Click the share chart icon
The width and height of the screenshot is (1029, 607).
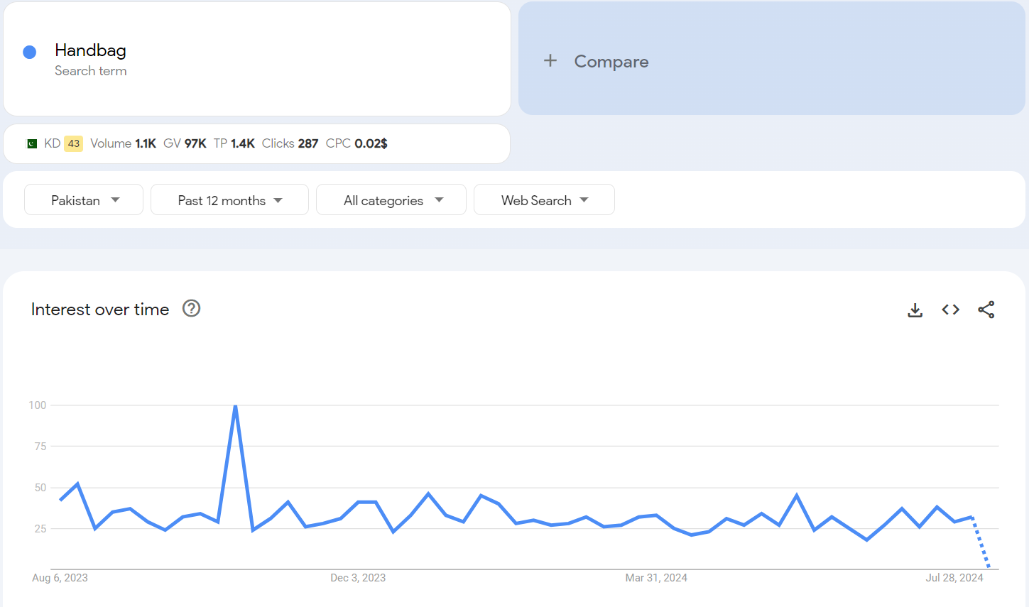pyautogui.click(x=986, y=310)
